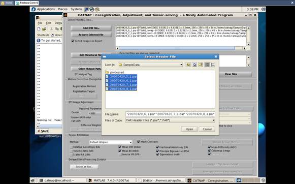Click Open in the file dialog

189,129
